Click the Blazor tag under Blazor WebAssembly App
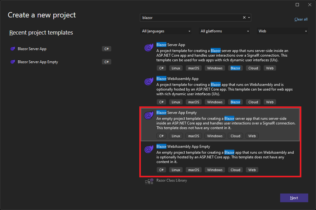The height and width of the screenshot is (210, 316). click(235, 102)
